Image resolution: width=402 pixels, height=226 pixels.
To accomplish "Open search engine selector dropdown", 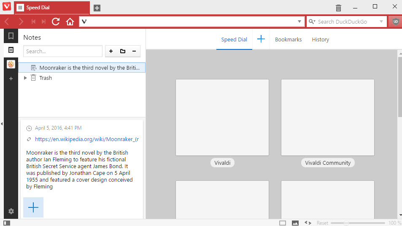I will tap(312, 22).
